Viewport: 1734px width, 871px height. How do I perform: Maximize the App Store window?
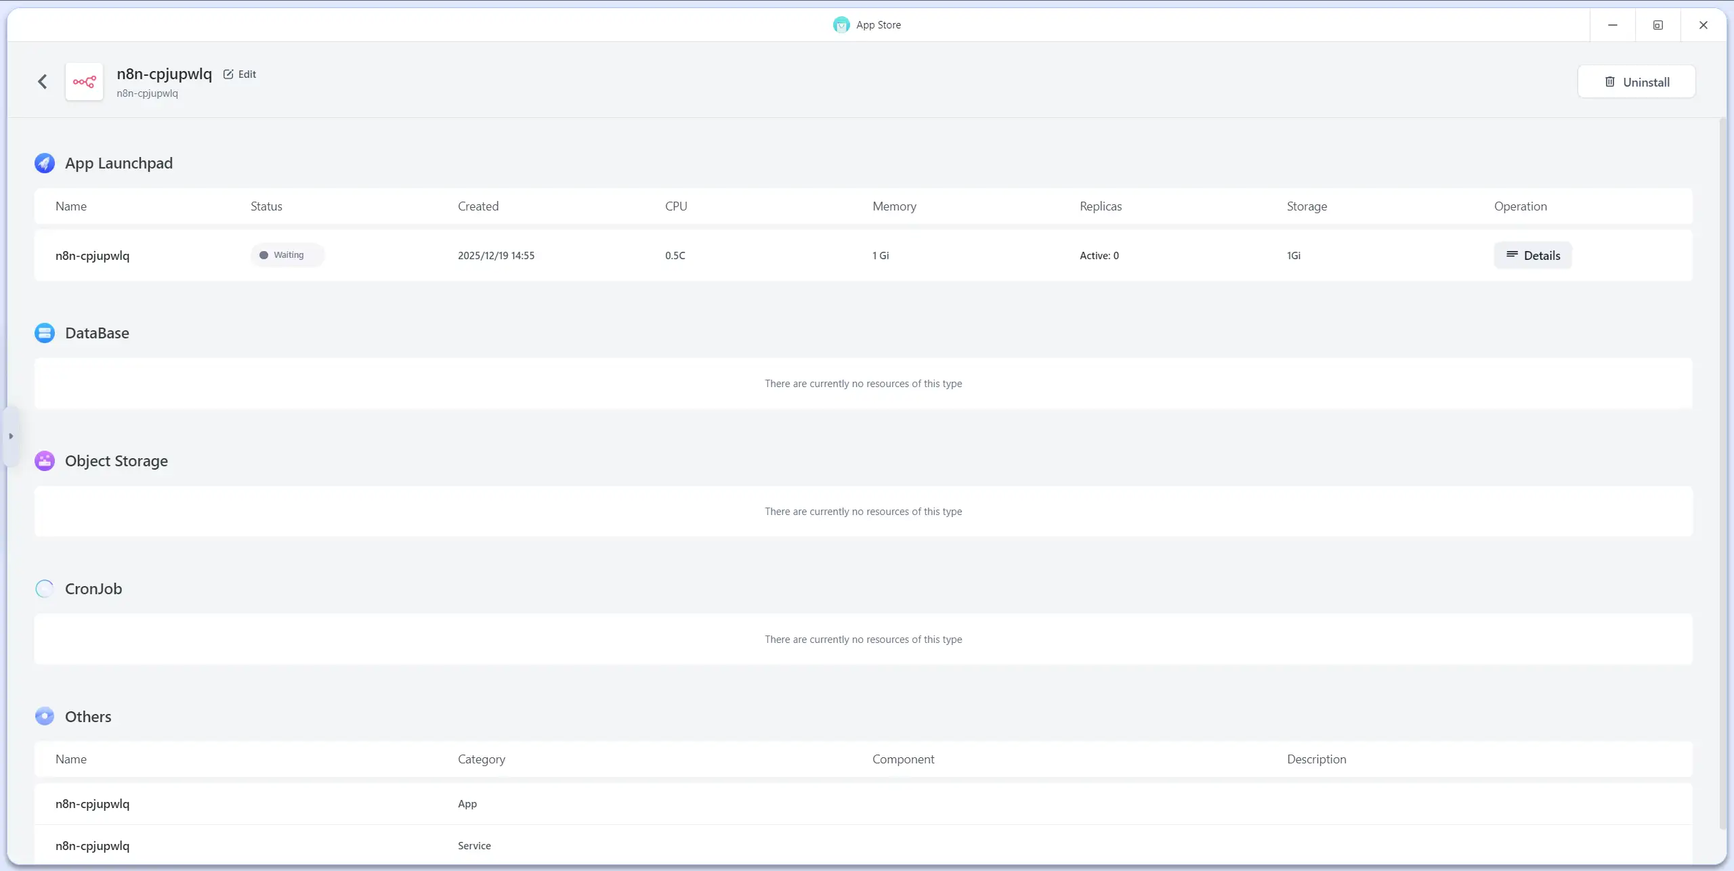point(1657,25)
